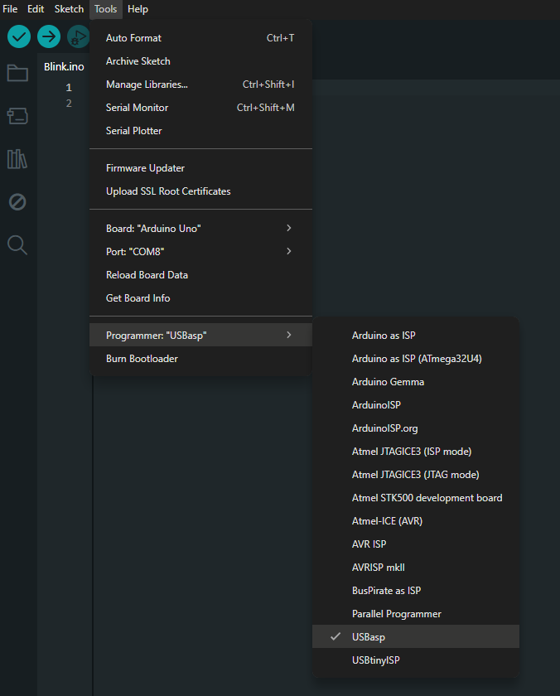Click the Debug play icon

tap(78, 36)
